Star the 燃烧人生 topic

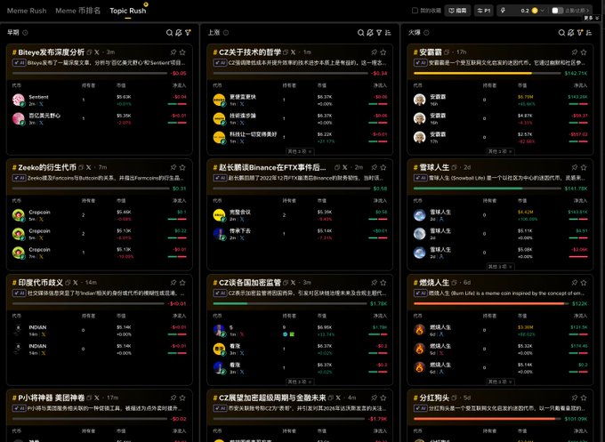[584, 282]
